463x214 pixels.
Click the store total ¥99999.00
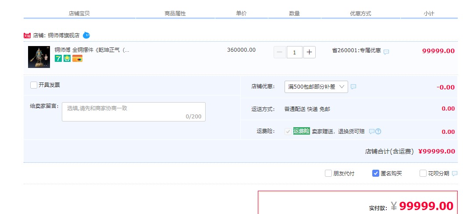[x=437, y=151]
